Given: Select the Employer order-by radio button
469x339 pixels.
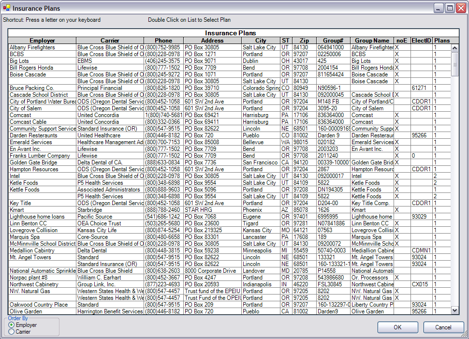Looking at the screenshot, I should [x=12, y=325].
